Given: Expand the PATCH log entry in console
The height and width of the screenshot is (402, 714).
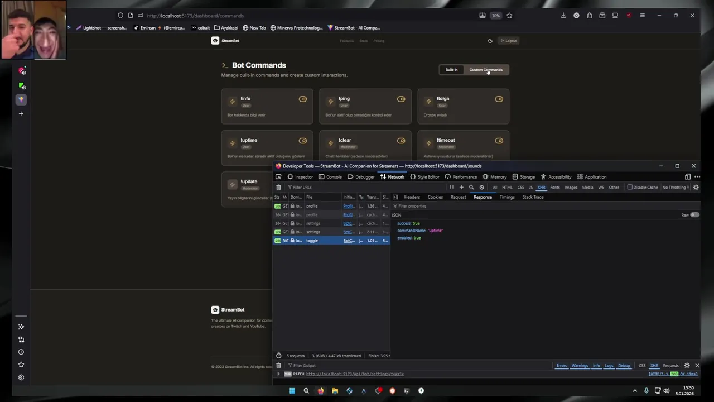Looking at the screenshot, I should [278, 374].
